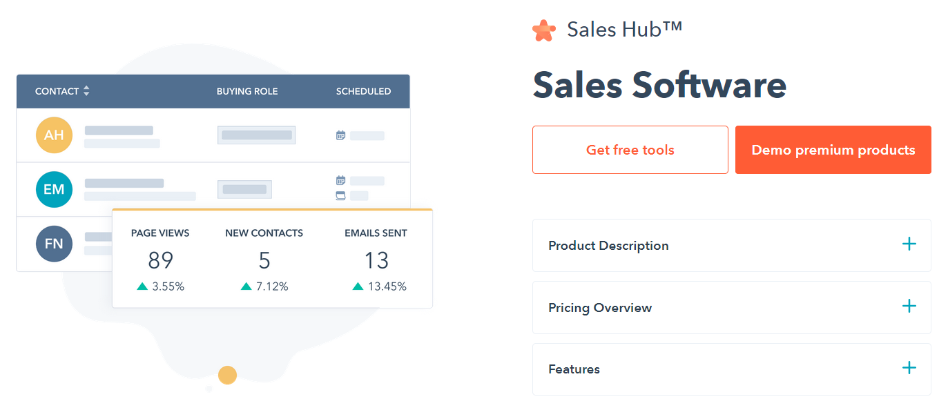Image resolution: width=948 pixels, height=419 pixels.
Task: Click the Sales Hub star logo icon
Action: tap(544, 30)
